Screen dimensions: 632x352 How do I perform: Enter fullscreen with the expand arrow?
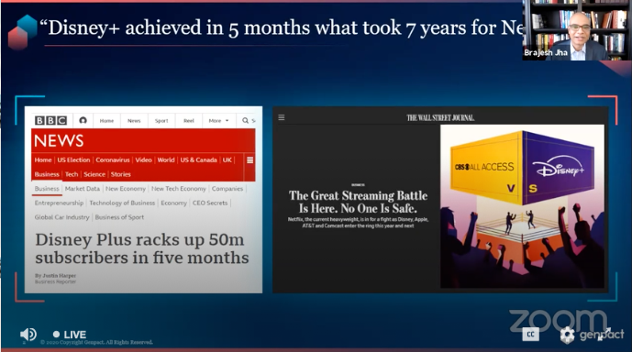[x=604, y=335]
